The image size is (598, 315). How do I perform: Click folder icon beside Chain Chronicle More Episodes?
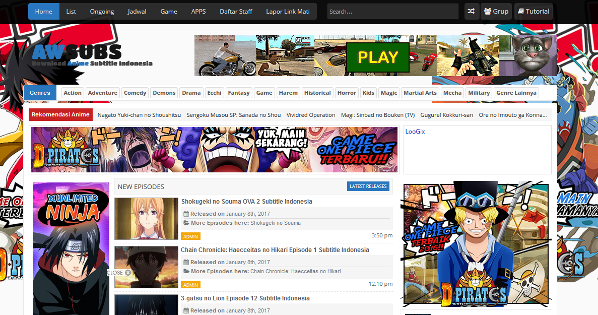click(186, 271)
